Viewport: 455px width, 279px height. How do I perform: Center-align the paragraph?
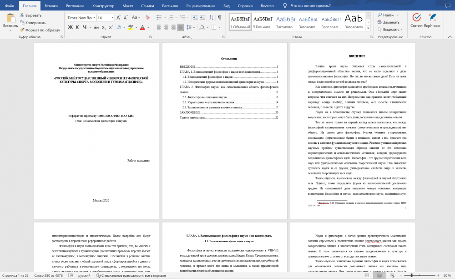[166, 27]
